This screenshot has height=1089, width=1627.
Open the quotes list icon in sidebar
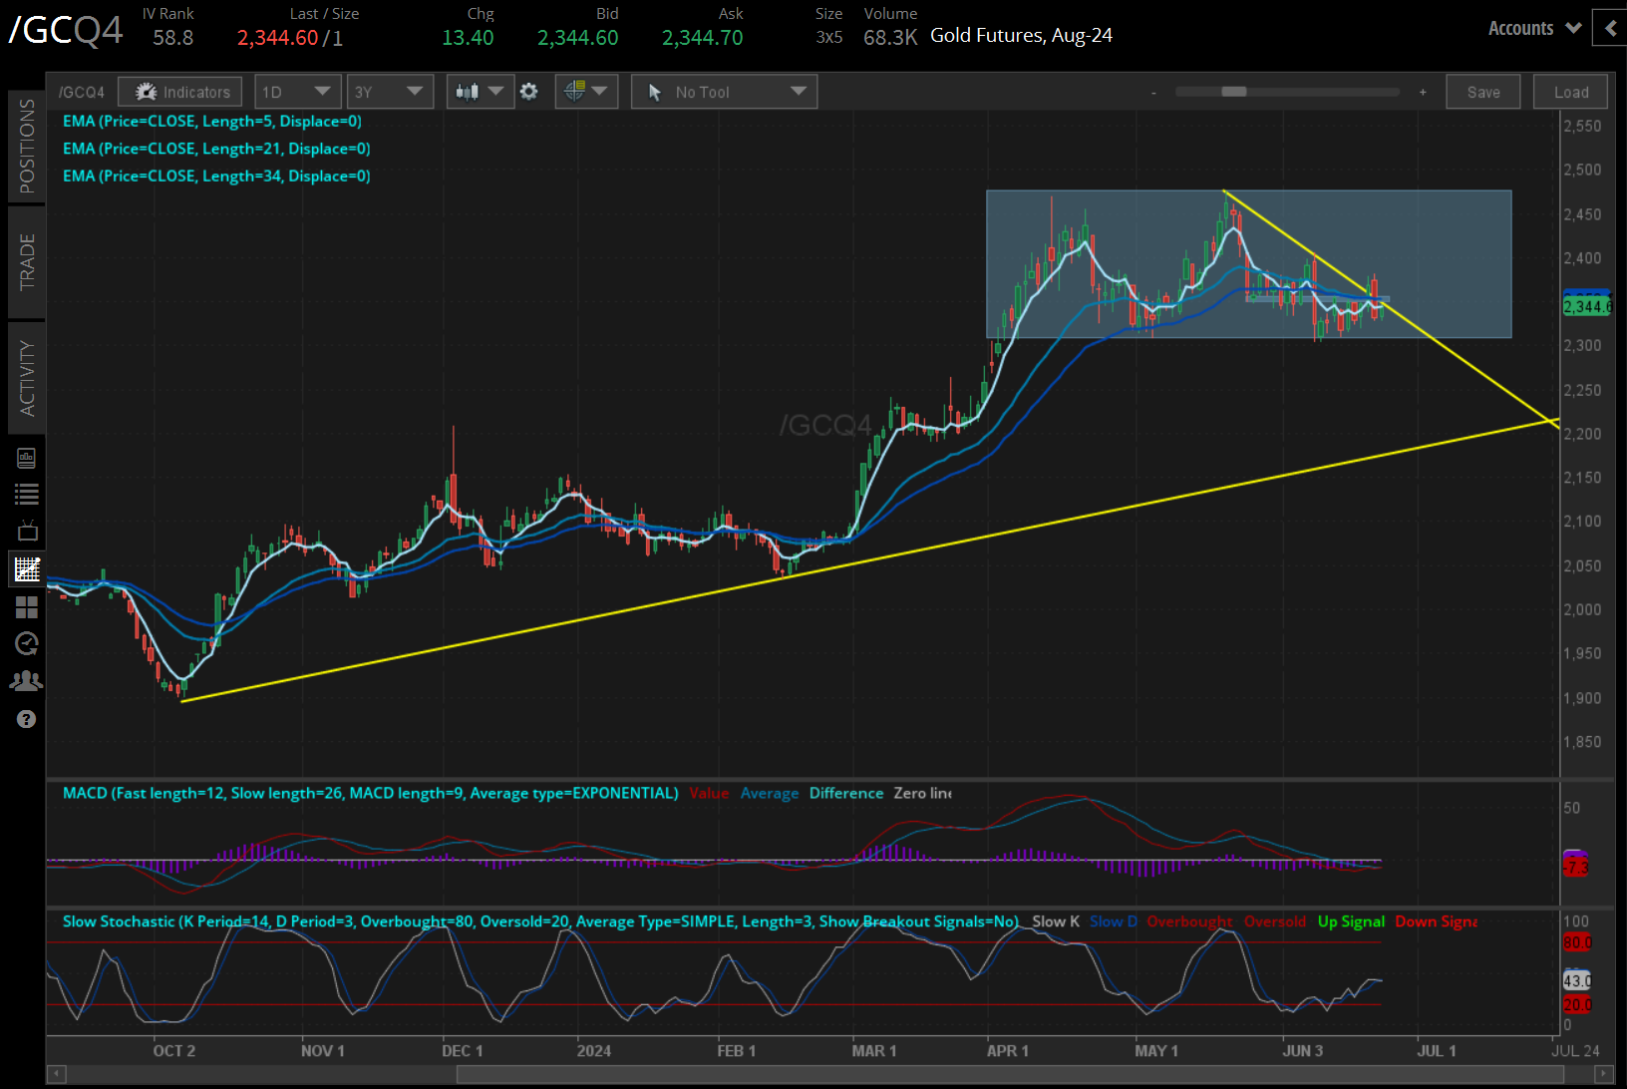[x=27, y=494]
